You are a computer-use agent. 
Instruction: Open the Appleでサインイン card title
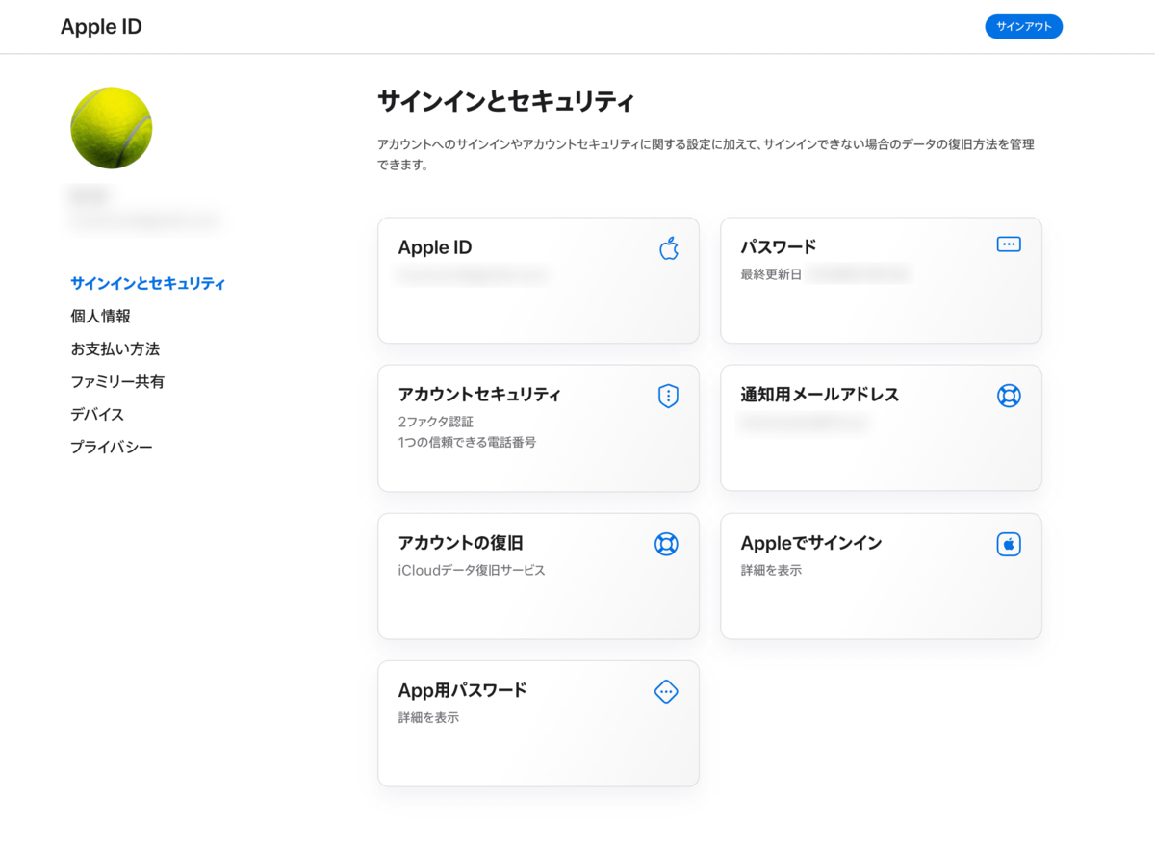[x=811, y=543]
